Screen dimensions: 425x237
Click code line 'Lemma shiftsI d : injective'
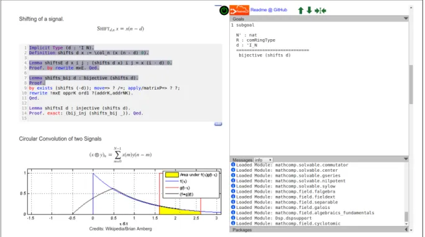click(x=80, y=108)
